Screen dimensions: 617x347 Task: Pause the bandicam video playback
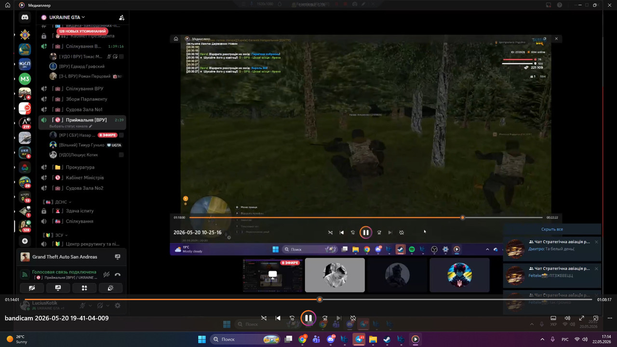(308, 318)
